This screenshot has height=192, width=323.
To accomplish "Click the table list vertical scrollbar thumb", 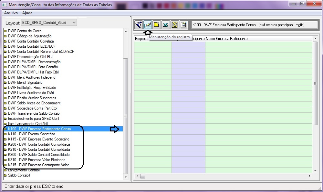I will 125,116.
